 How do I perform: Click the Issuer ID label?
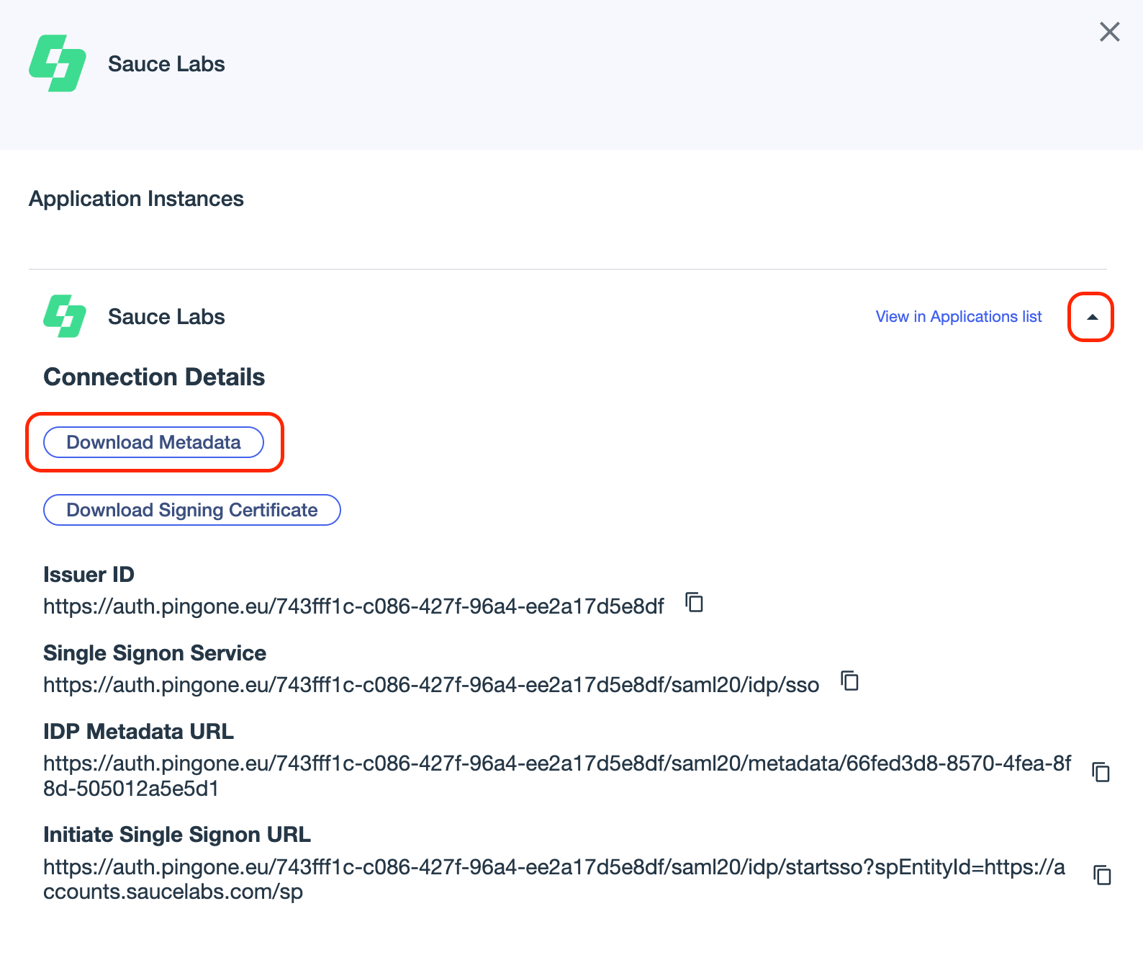[89, 575]
